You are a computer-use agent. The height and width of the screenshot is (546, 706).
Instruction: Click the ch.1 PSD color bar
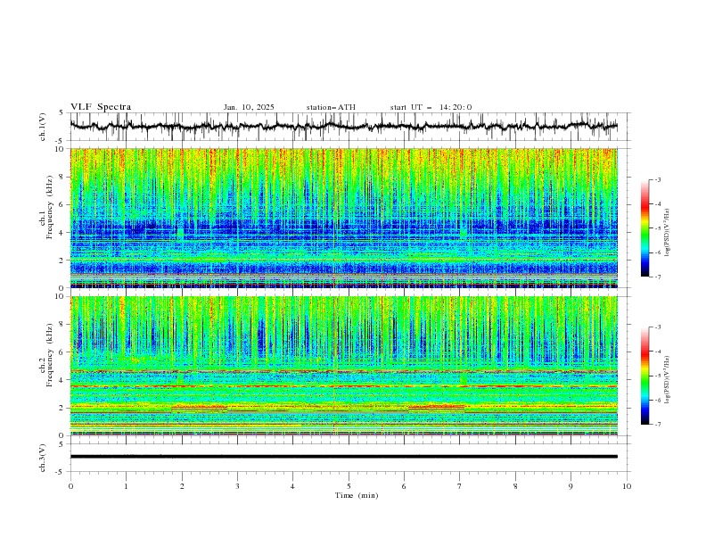645,228
